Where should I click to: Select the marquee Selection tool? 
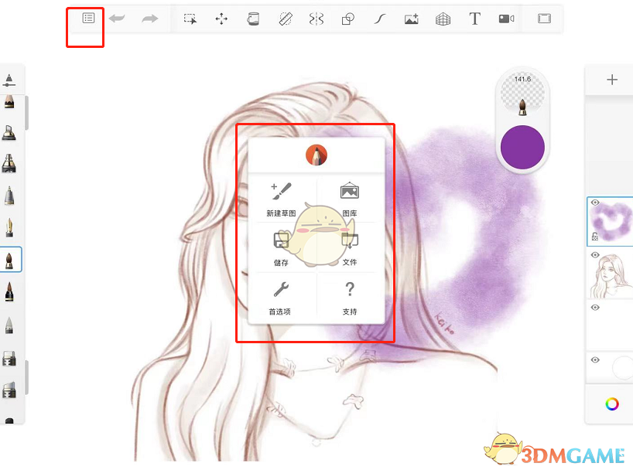pyautogui.click(x=190, y=19)
